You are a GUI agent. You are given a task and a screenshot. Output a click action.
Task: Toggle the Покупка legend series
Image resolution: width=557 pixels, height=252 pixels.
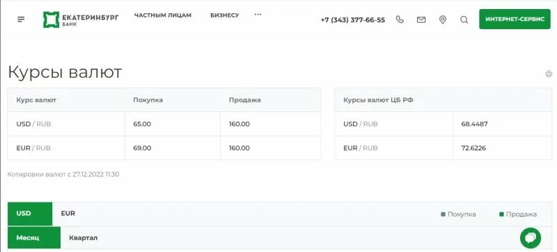click(458, 214)
